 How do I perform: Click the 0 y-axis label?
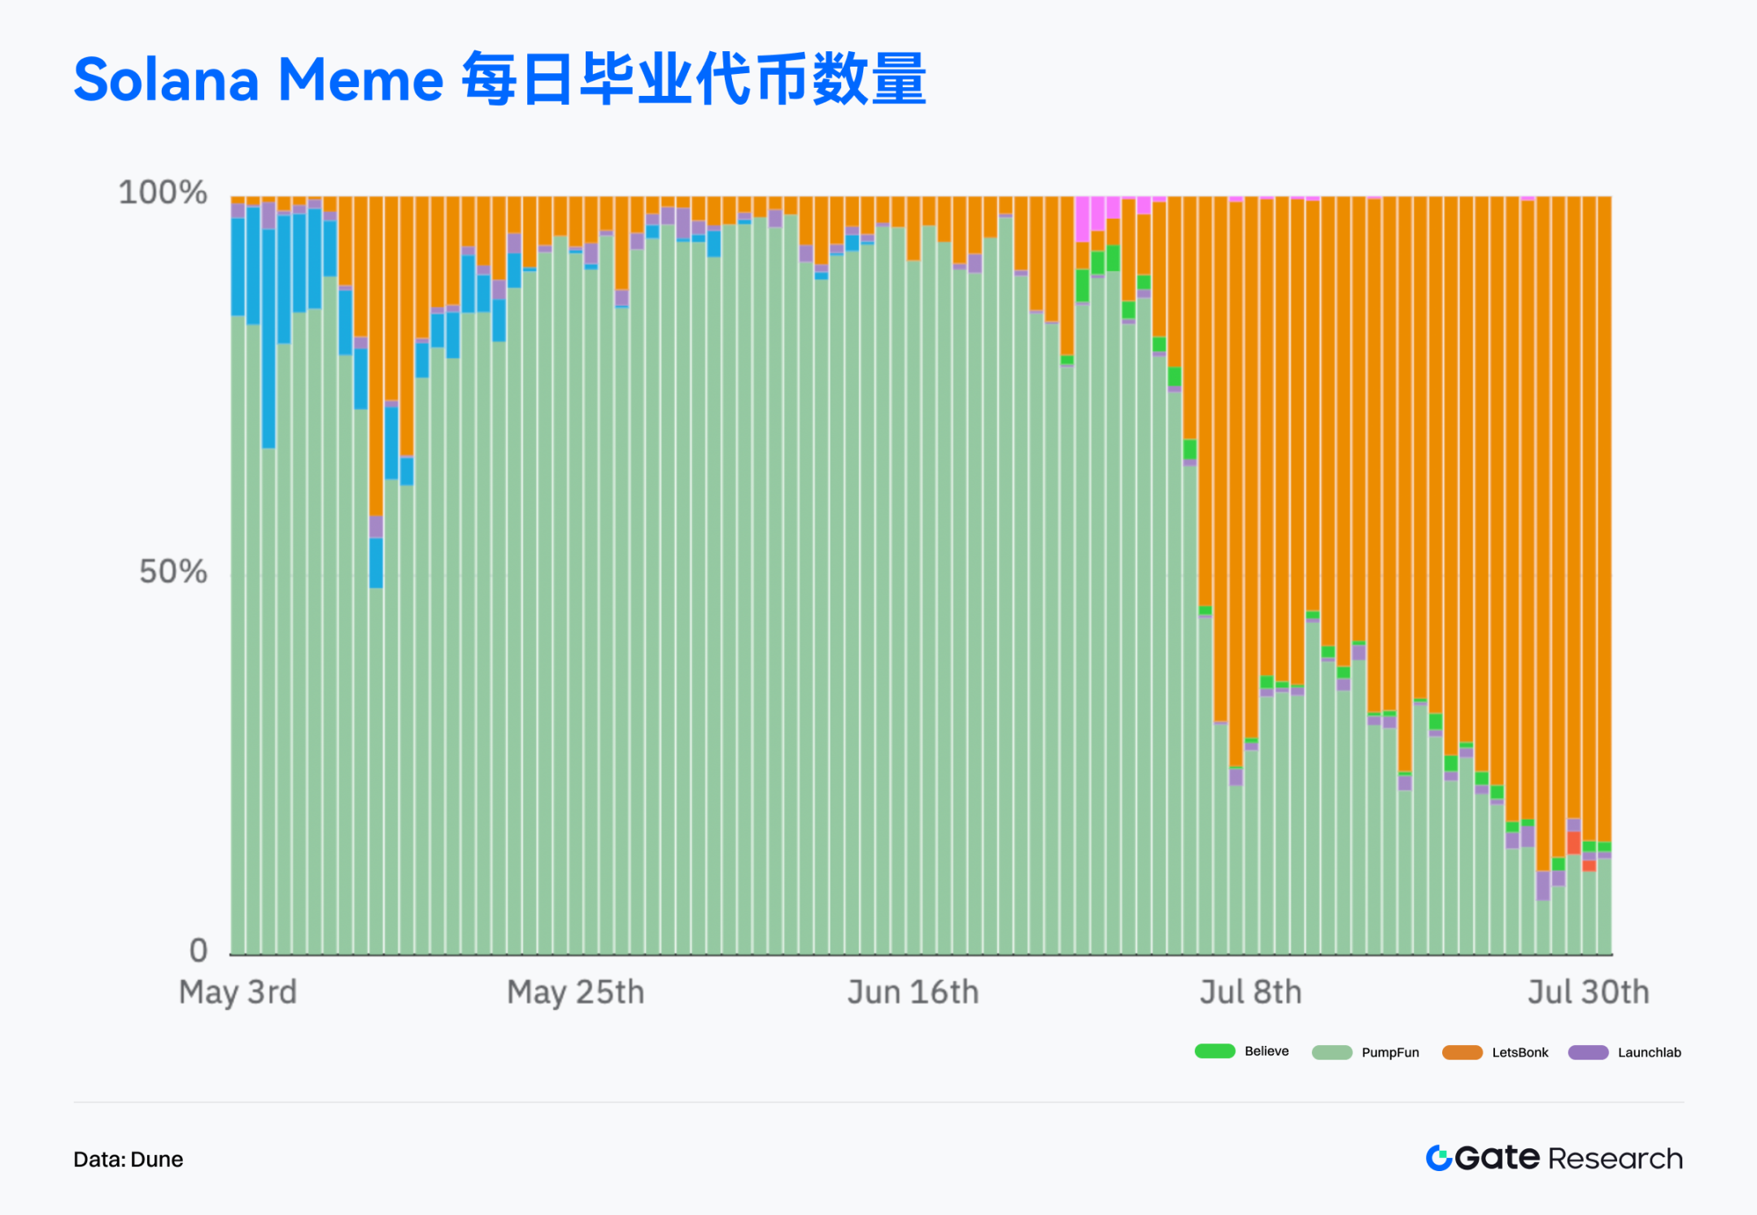pyautogui.click(x=198, y=950)
